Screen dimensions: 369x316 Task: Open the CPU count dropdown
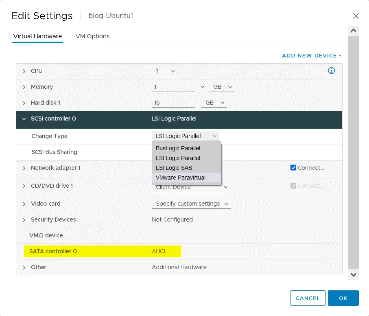166,71
